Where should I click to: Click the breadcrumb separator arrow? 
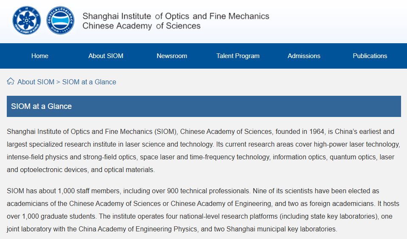pos(58,82)
